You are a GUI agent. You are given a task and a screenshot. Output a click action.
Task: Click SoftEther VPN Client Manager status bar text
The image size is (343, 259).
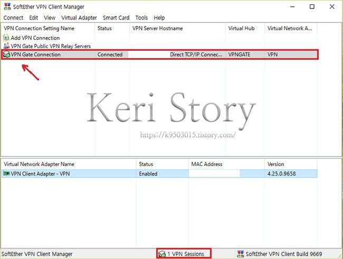37,254
